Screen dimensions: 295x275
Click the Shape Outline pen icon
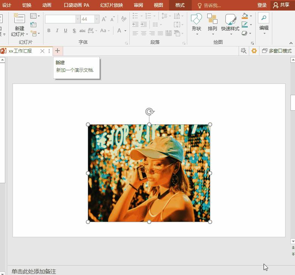click(x=245, y=25)
